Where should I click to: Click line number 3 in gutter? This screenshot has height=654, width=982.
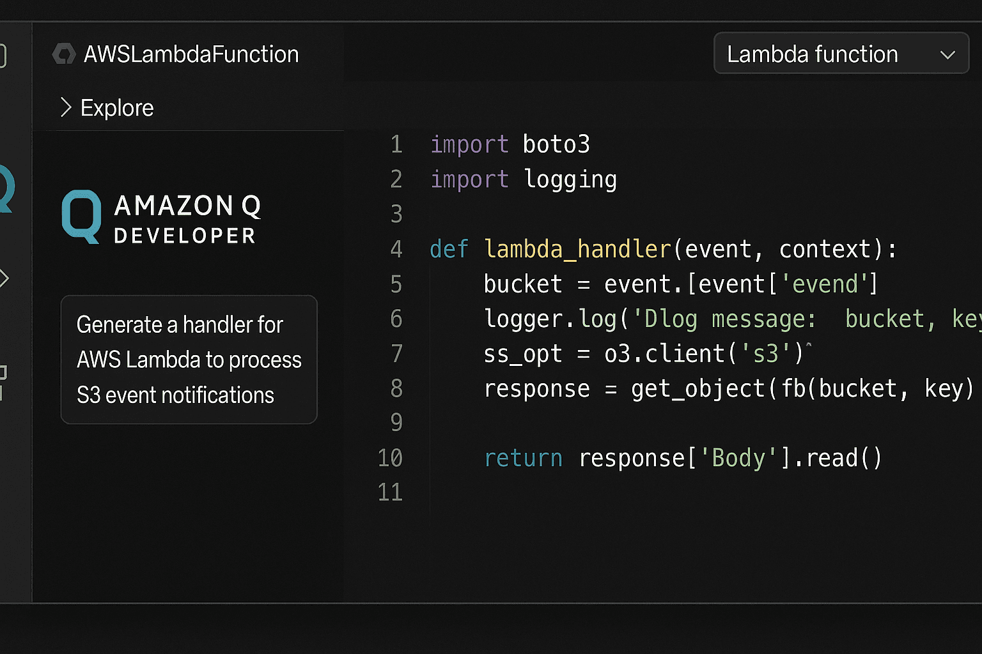coord(396,214)
